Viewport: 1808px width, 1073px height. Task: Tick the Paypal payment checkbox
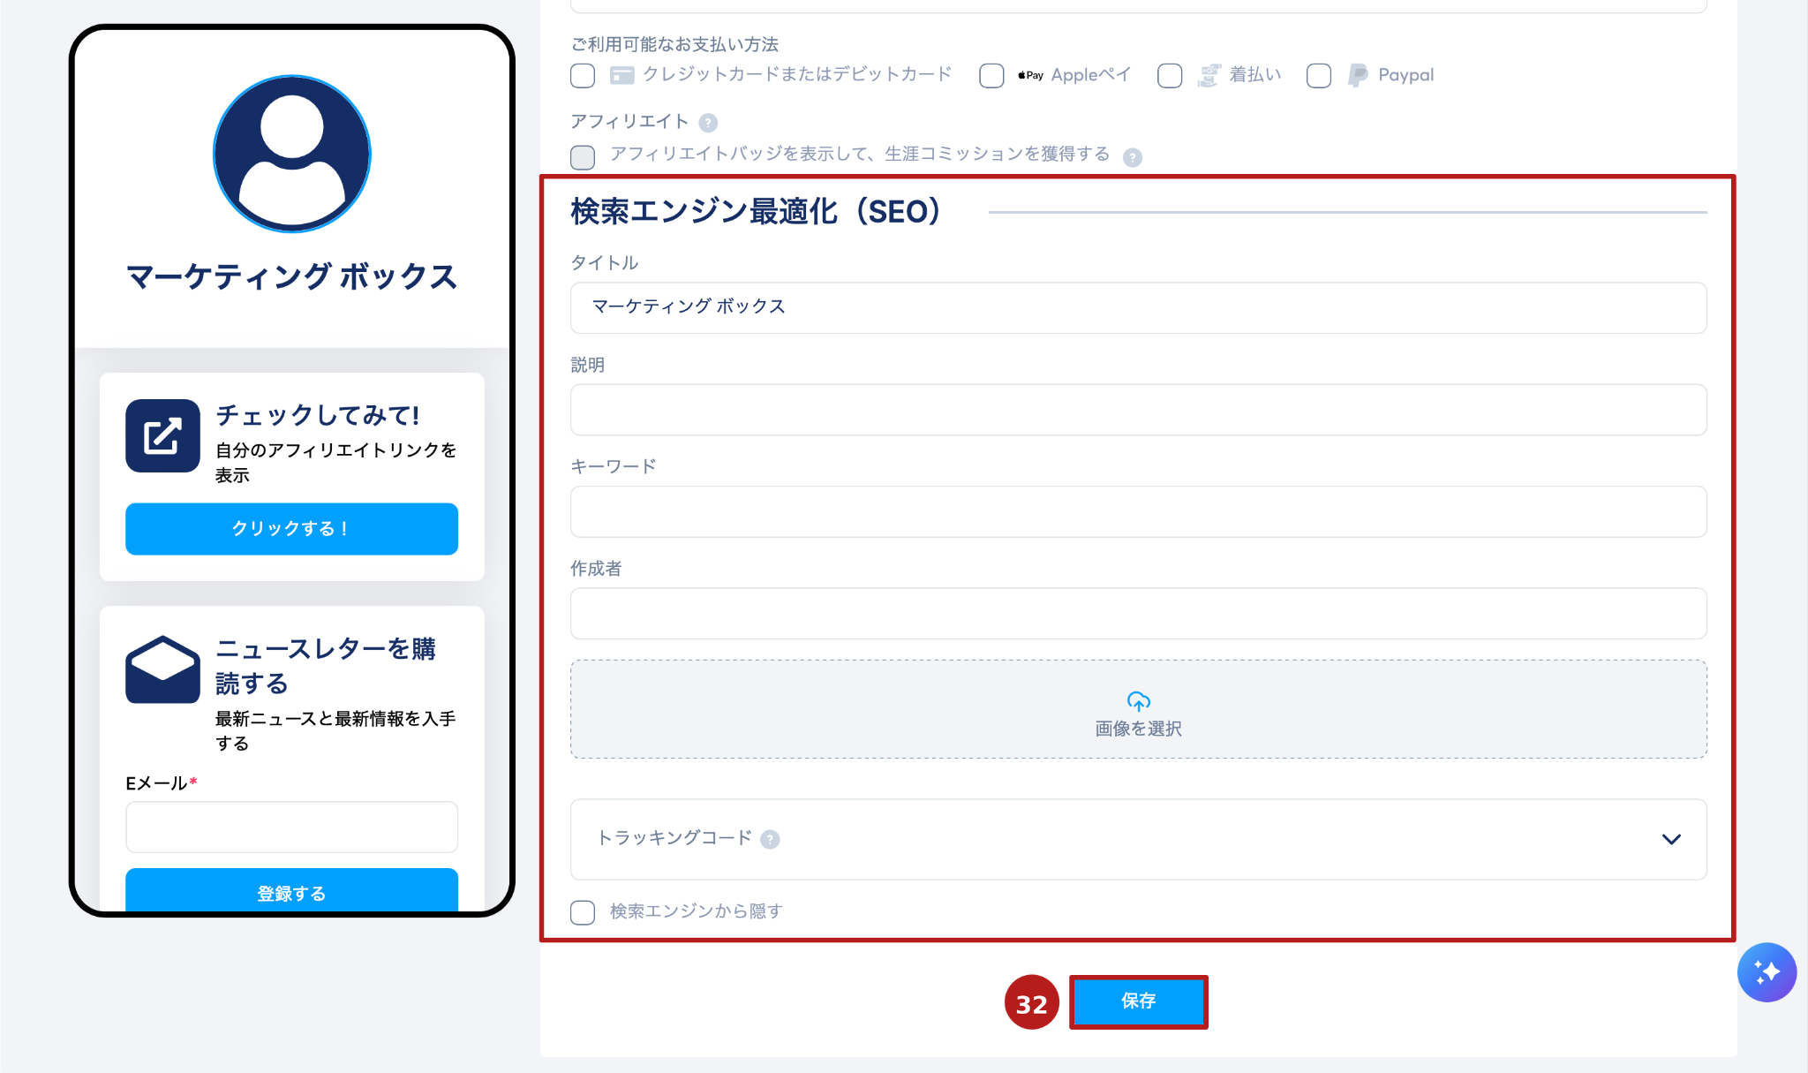(x=1319, y=76)
